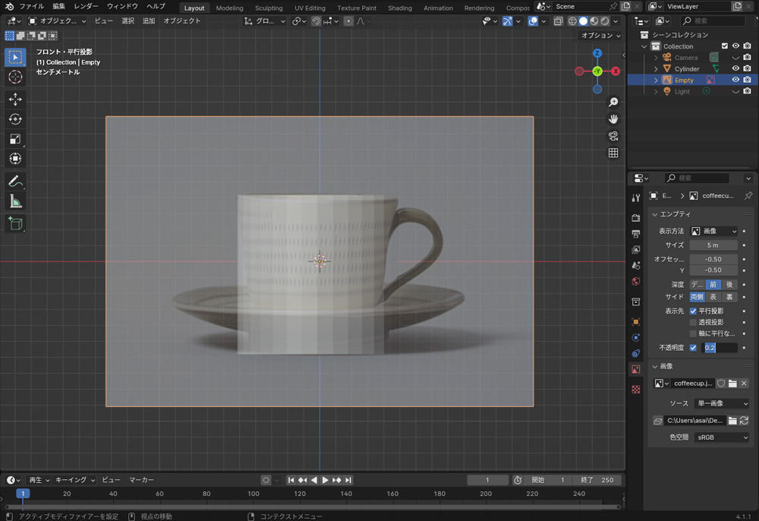Click the Add Cube tool icon
This screenshot has width=759, height=521.
(x=15, y=223)
